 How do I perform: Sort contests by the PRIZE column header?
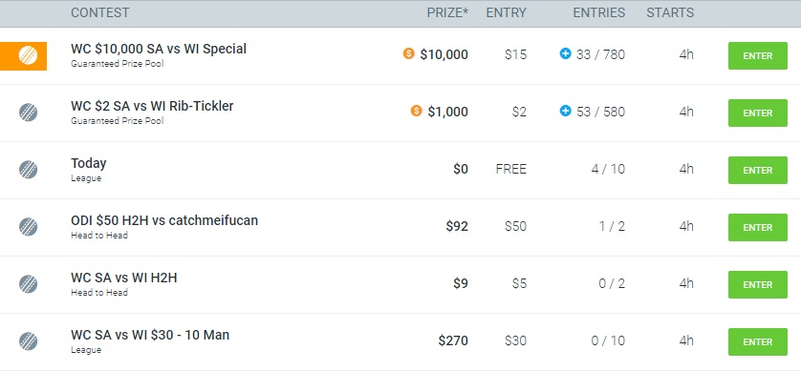point(447,12)
